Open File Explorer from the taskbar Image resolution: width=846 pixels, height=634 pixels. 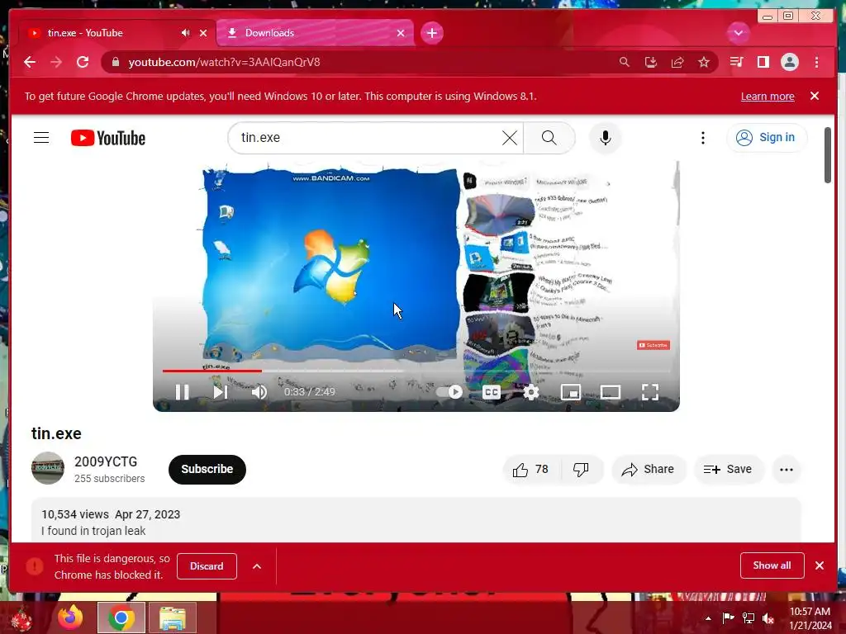pos(172,617)
